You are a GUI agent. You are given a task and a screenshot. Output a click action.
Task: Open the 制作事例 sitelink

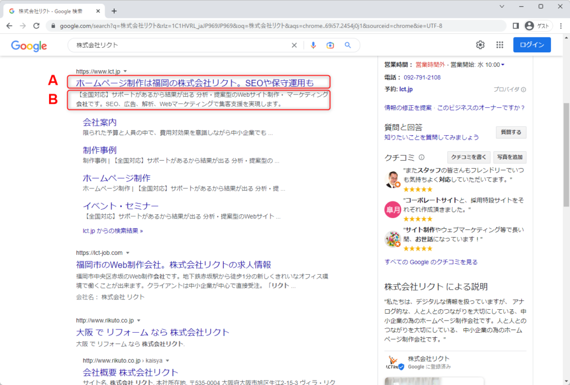pyautogui.click(x=100, y=150)
